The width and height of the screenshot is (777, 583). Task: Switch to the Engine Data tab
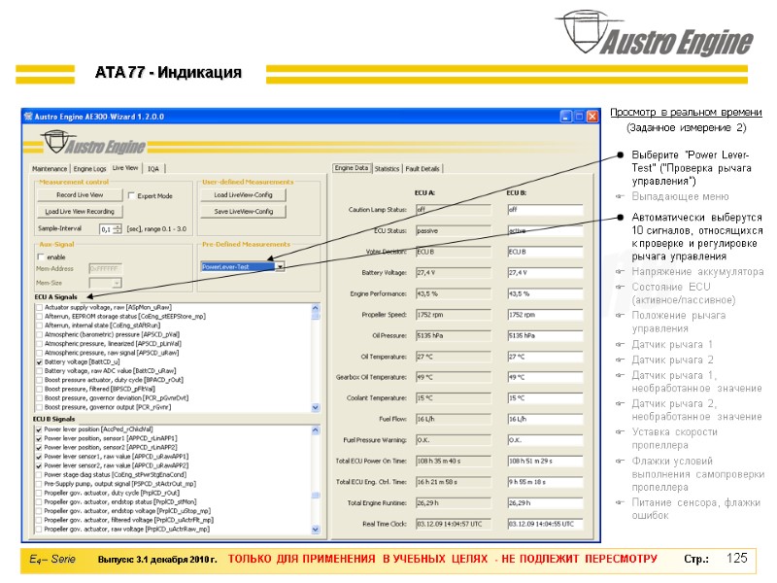(x=352, y=168)
